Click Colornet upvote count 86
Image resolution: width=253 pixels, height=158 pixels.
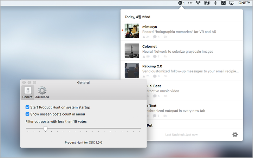[146, 57]
